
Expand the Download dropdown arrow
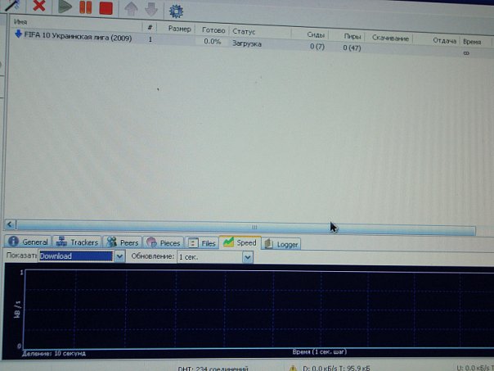[119, 256]
